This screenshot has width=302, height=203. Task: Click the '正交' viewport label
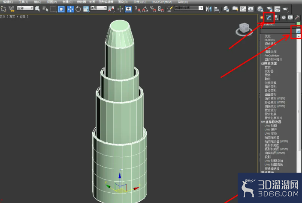(x=3, y=17)
